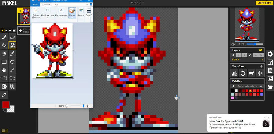Viewport: 274px width, 134px height.
Task: Select the Color picker eyedropper tool
Action: [4, 95]
